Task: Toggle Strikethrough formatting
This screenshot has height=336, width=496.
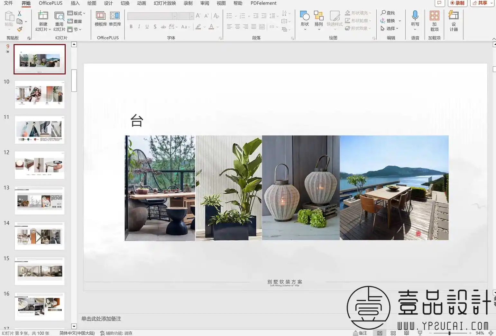Action: coord(163,27)
